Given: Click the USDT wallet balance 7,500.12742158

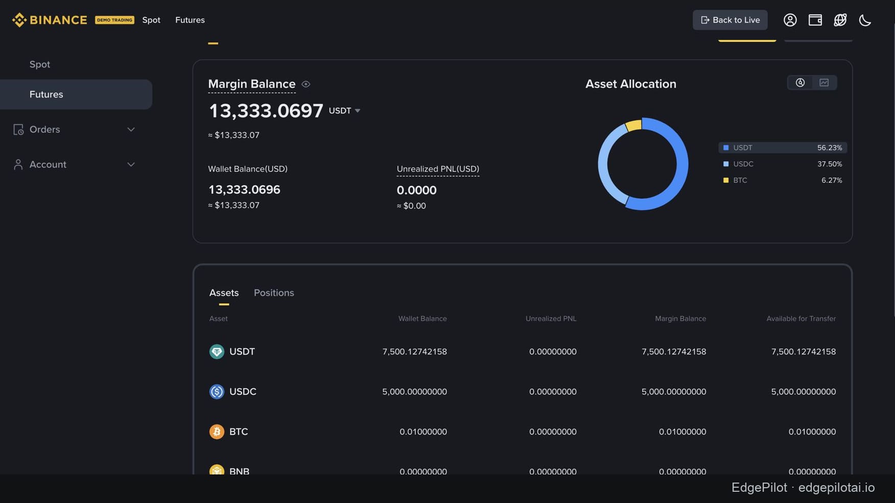Looking at the screenshot, I should pyautogui.click(x=414, y=351).
